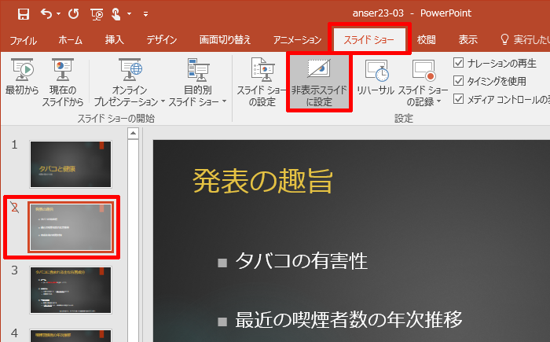The width and height of the screenshot is (550, 342).
Task: Open the Undo history dropdown arrow
Action: tap(59, 14)
